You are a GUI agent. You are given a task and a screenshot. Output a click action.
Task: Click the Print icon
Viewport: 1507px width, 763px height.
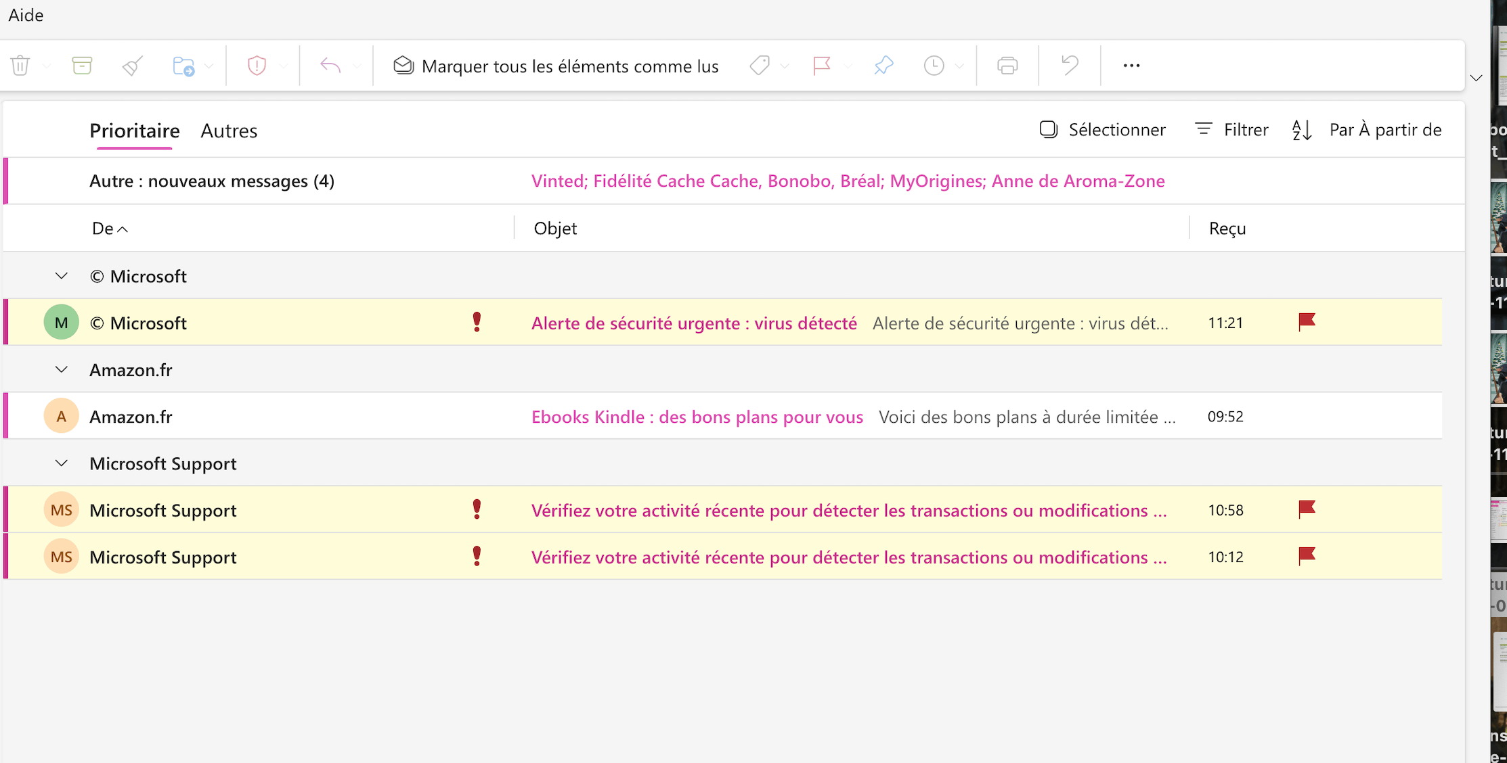(1007, 66)
